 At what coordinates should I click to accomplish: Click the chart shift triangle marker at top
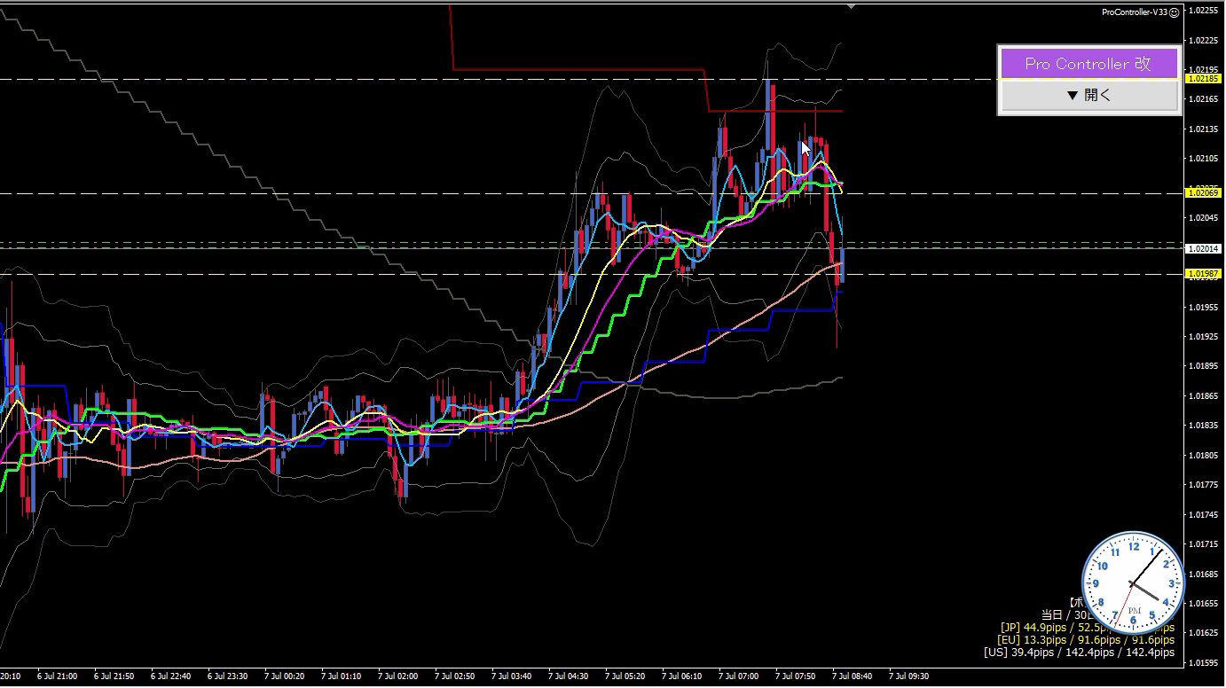(x=852, y=6)
